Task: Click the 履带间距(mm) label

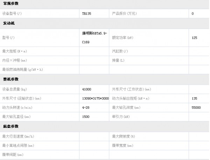Action: click(x=13, y=154)
